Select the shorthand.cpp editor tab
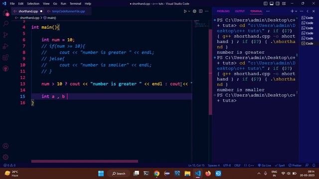319x179 pixels. click(x=28, y=11)
